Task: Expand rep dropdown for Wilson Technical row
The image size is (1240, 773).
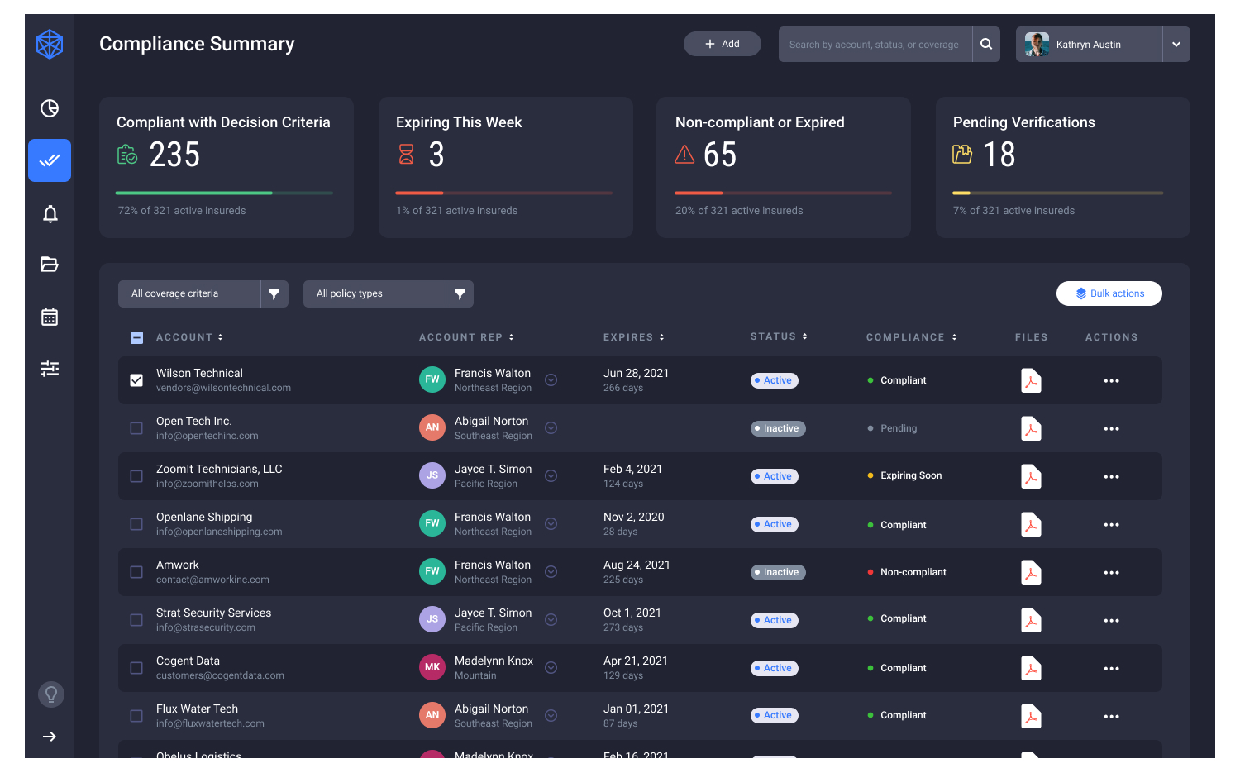Action: pos(551,380)
